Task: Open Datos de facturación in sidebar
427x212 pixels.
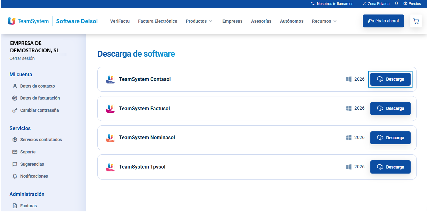Action: pos(40,98)
